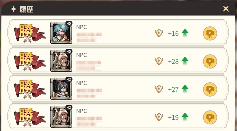
Task: Click the star icon beside 履歴 title
Action: coord(13,9)
